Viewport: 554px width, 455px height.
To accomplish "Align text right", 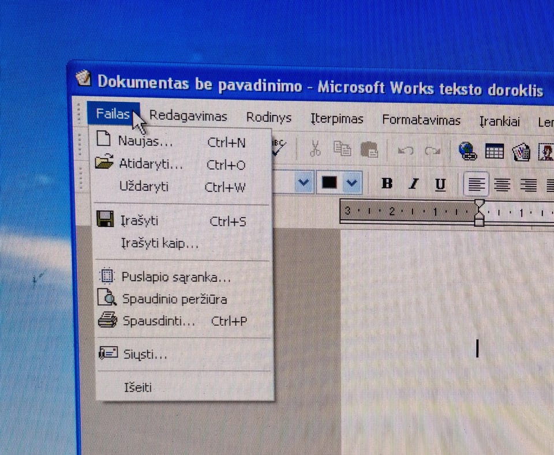I will (x=529, y=185).
